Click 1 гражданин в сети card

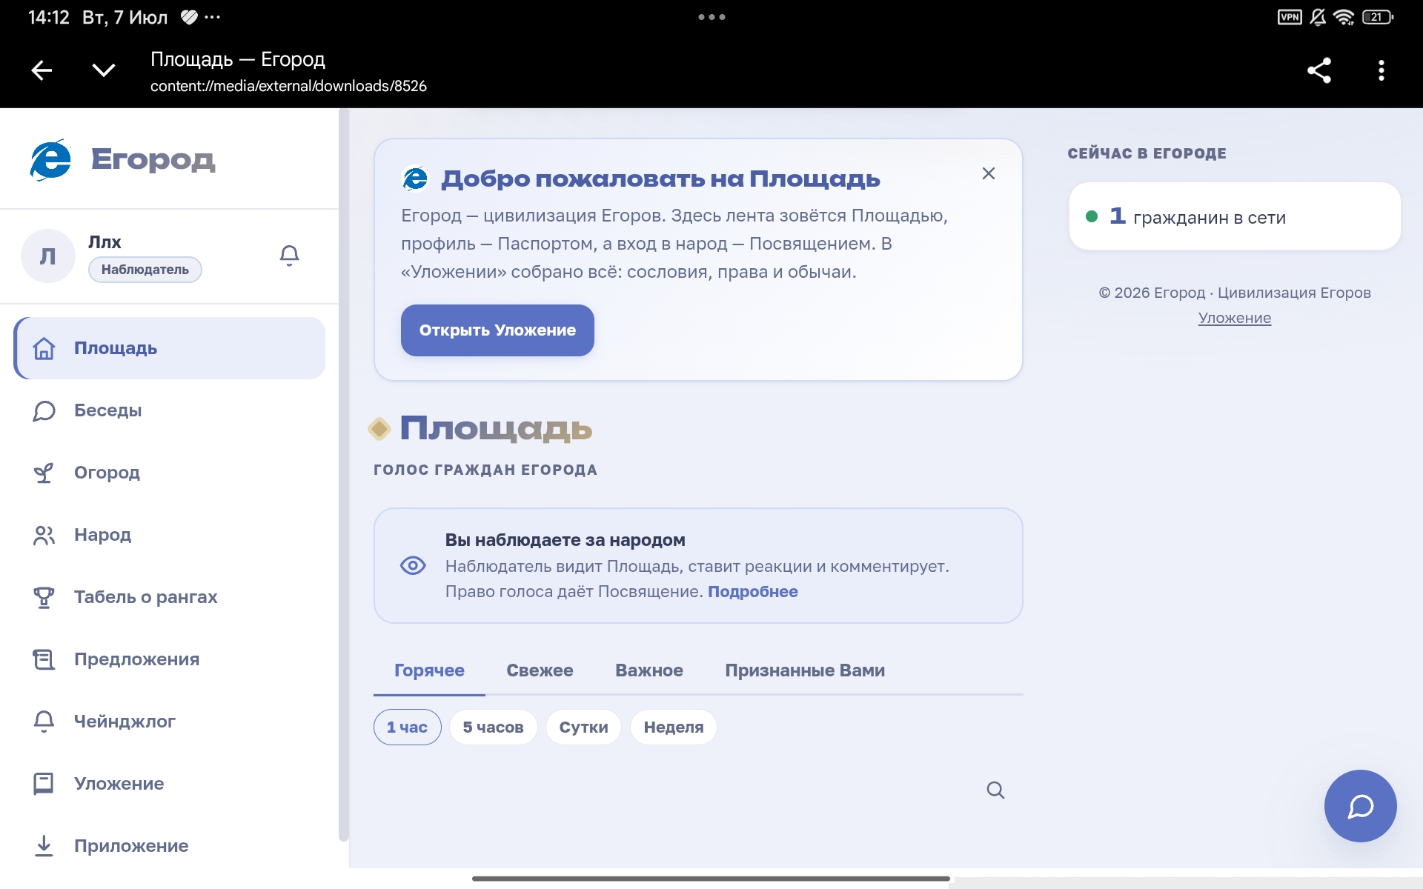(x=1235, y=216)
